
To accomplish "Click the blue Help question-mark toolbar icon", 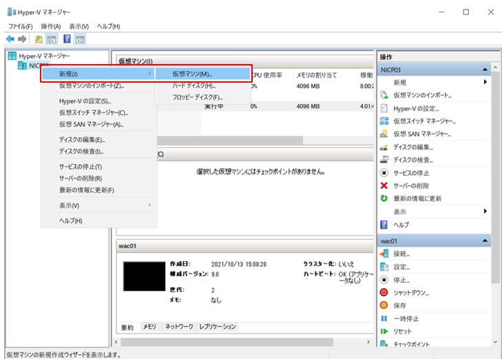I will coord(67,39).
